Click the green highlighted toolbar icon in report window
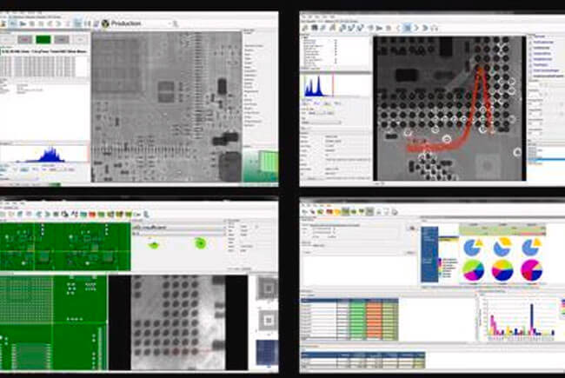 point(346,211)
